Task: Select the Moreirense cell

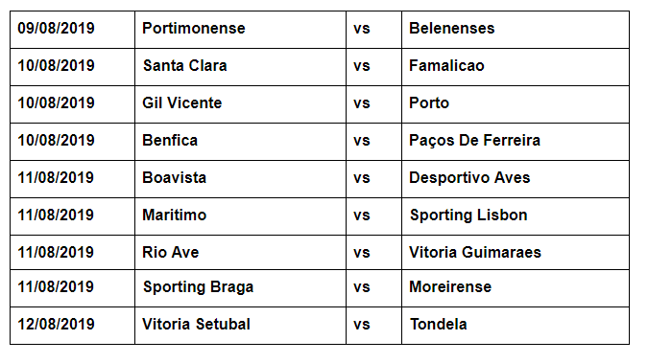Action: pos(516,288)
